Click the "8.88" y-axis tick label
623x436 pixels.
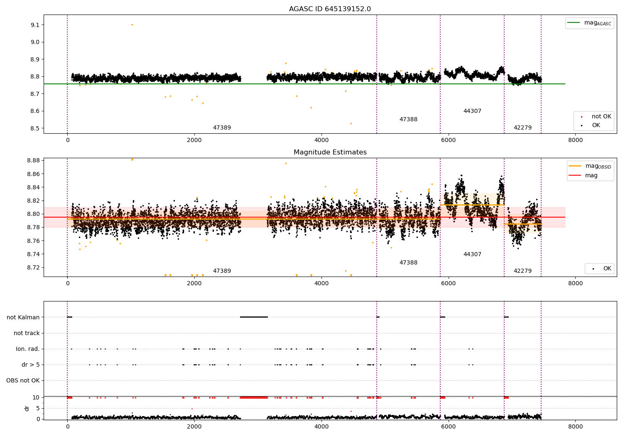coord(33,160)
